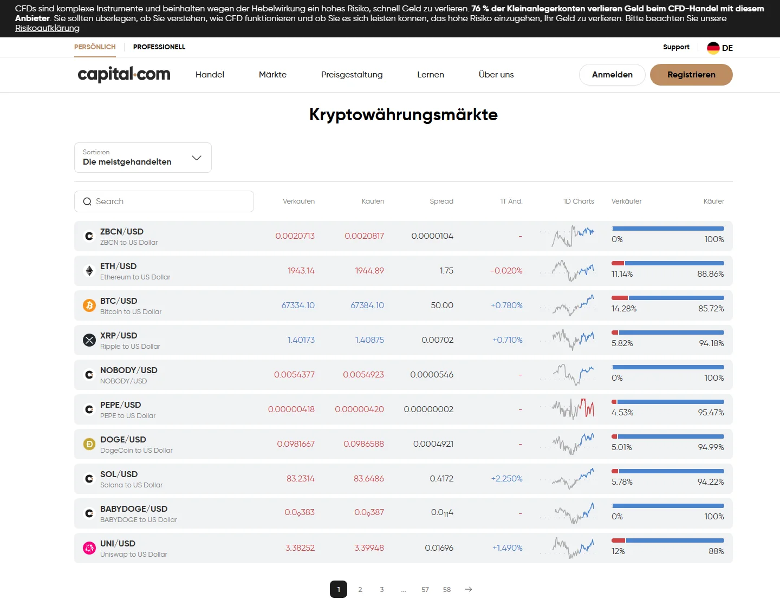This screenshot has width=780, height=606.
Task: Click the BABYDOGE/USD coin icon
Action: pos(89,513)
